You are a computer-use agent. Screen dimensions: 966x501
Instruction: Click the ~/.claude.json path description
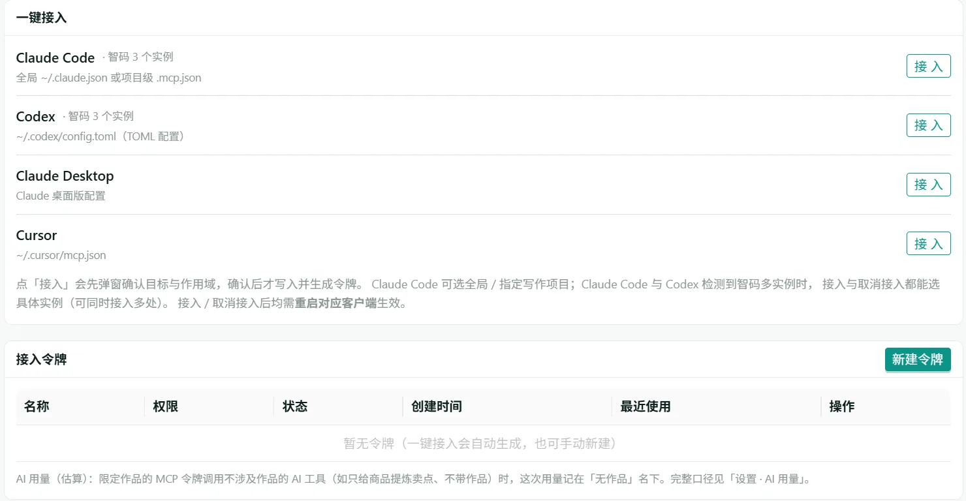(x=109, y=78)
